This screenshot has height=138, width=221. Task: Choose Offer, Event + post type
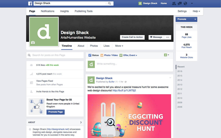coord(128,55)
